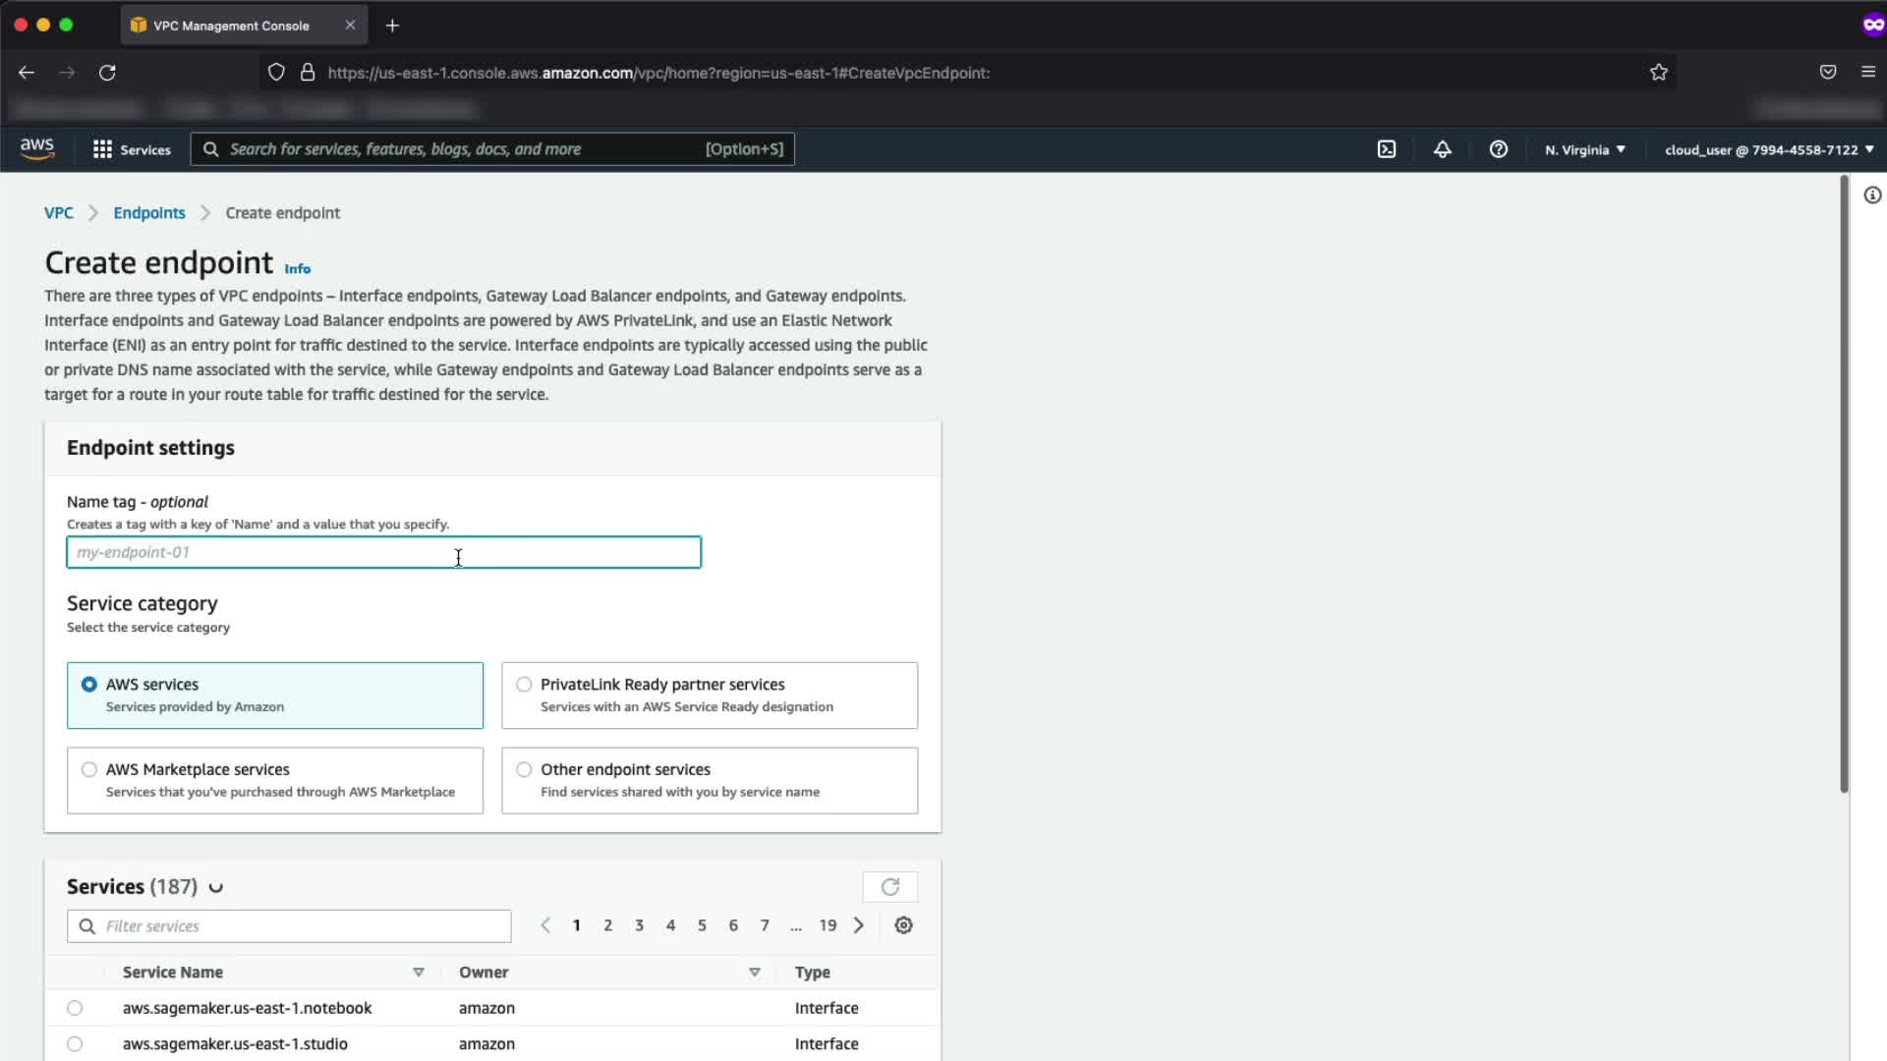The height and width of the screenshot is (1061, 1887).
Task: Open AWS CloudShell icon
Action: pyautogui.click(x=1386, y=149)
